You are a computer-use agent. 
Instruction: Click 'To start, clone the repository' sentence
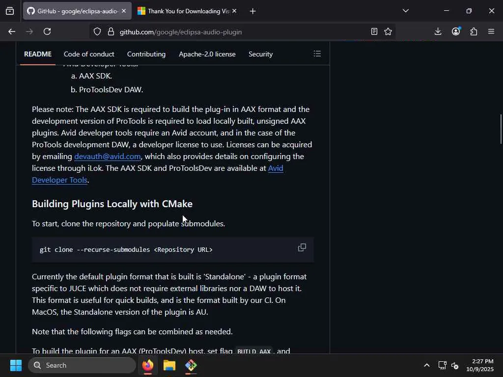pyautogui.click(x=128, y=224)
